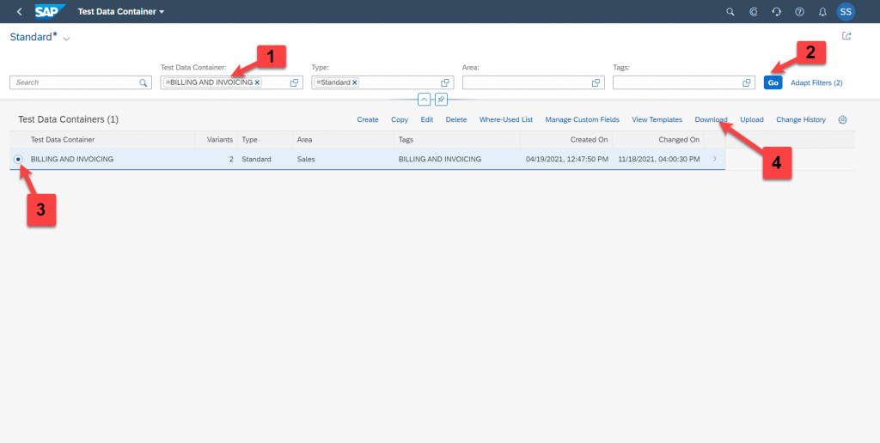The width and height of the screenshot is (880, 443).
Task: Pin the filter header
Action: click(441, 100)
